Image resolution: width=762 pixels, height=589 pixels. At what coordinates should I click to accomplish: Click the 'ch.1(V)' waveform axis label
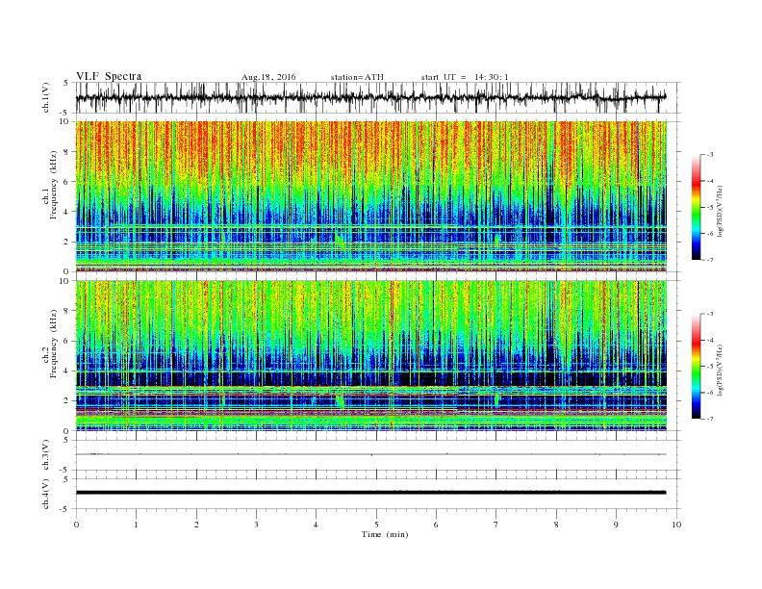[46, 97]
